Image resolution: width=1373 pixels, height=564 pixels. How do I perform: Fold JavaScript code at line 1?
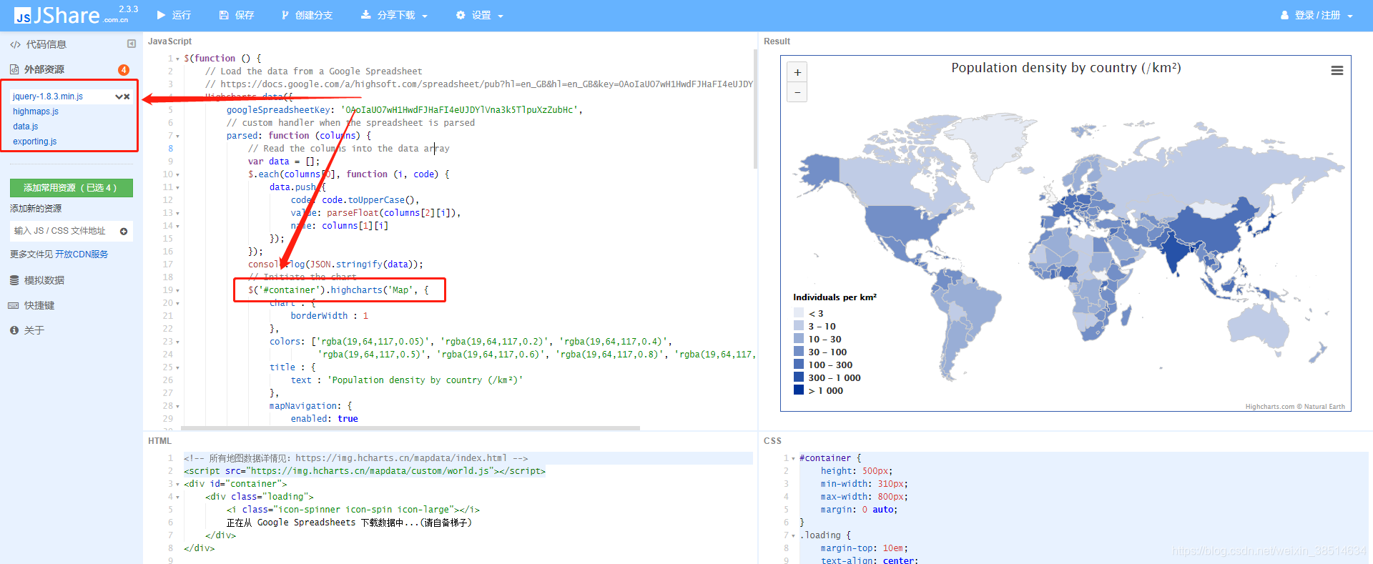[177, 59]
